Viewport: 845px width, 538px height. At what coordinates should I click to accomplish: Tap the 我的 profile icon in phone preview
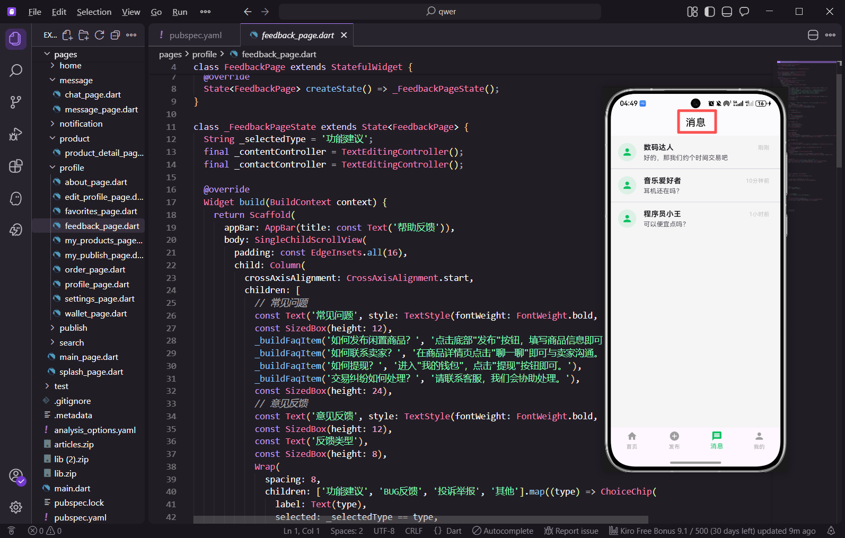click(x=759, y=440)
